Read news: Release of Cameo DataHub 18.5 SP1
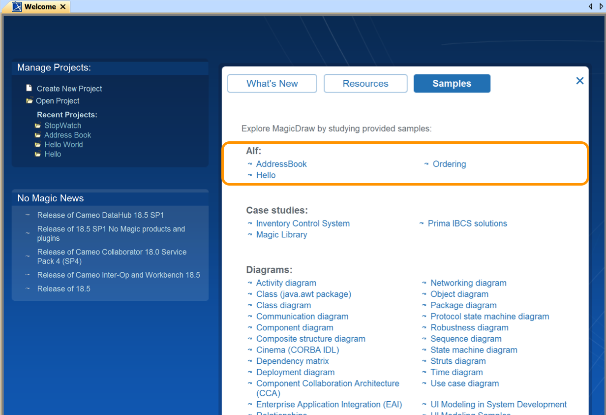Screen dimensions: 606x415 click(100, 215)
